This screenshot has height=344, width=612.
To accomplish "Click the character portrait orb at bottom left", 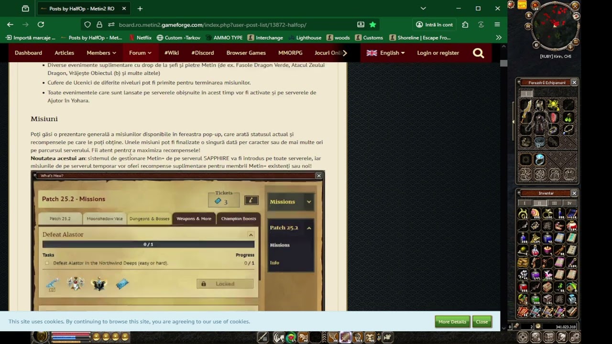I will point(42,337).
